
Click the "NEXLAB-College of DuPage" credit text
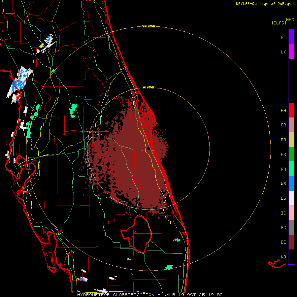263,4
